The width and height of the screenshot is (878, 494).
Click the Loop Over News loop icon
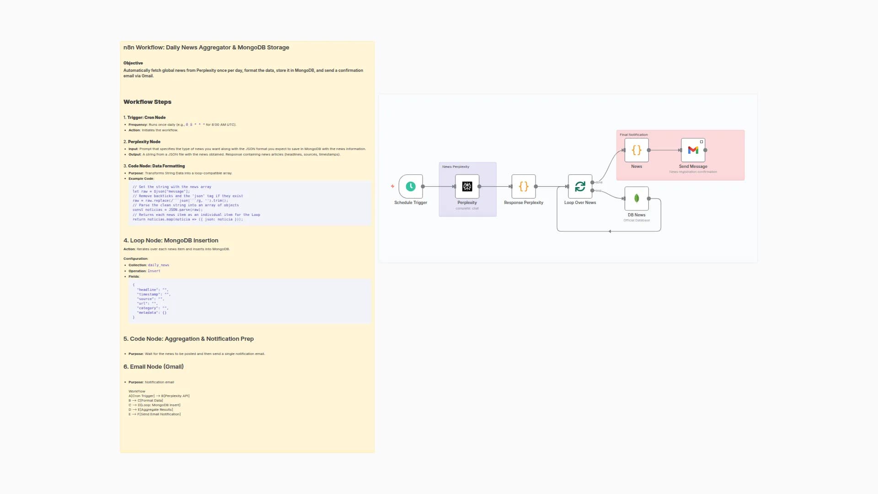tap(580, 186)
